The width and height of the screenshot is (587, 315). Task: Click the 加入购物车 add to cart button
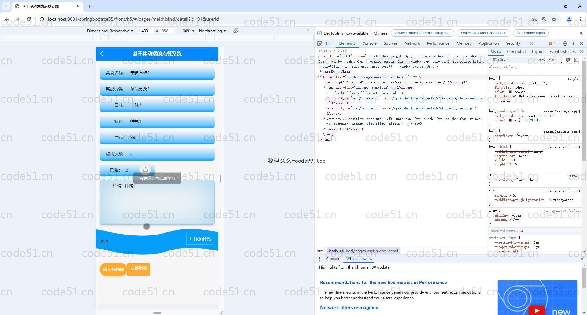(113, 269)
